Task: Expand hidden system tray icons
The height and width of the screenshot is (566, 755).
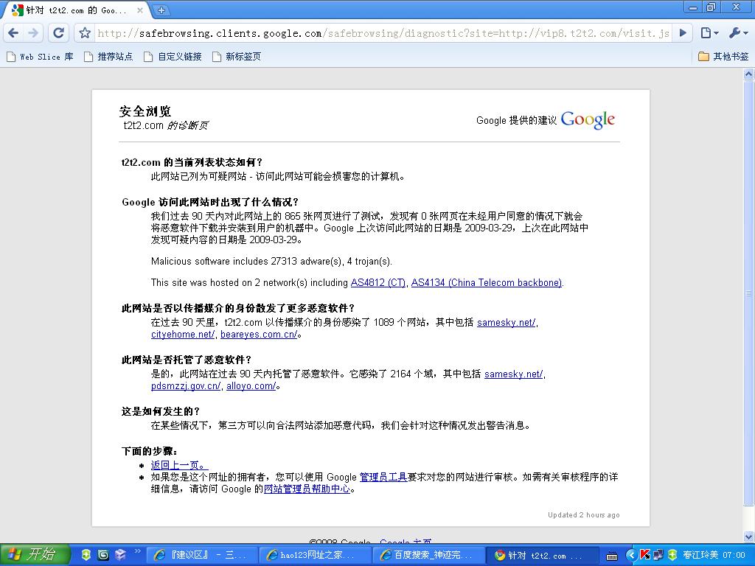Action: click(631, 556)
